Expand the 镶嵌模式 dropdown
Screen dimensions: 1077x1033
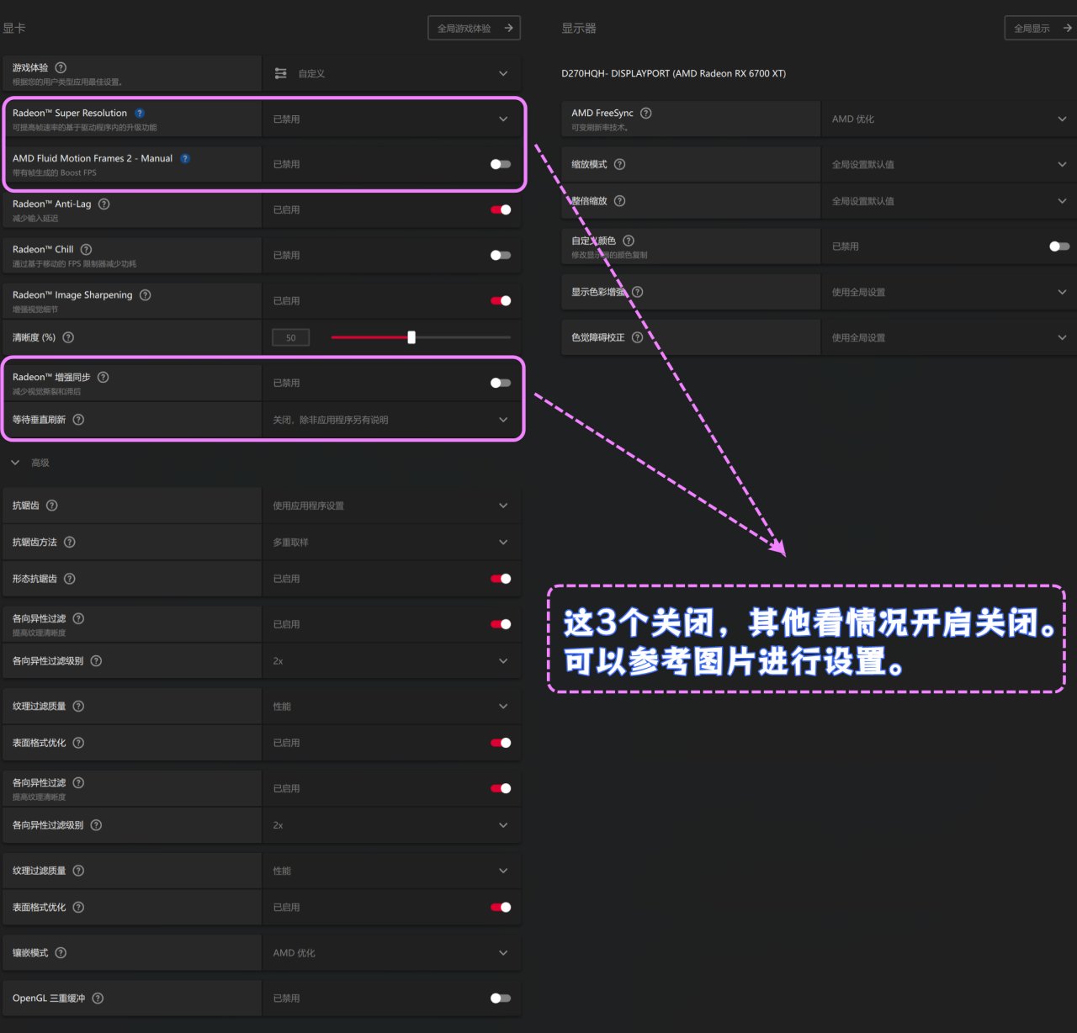pos(391,953)
